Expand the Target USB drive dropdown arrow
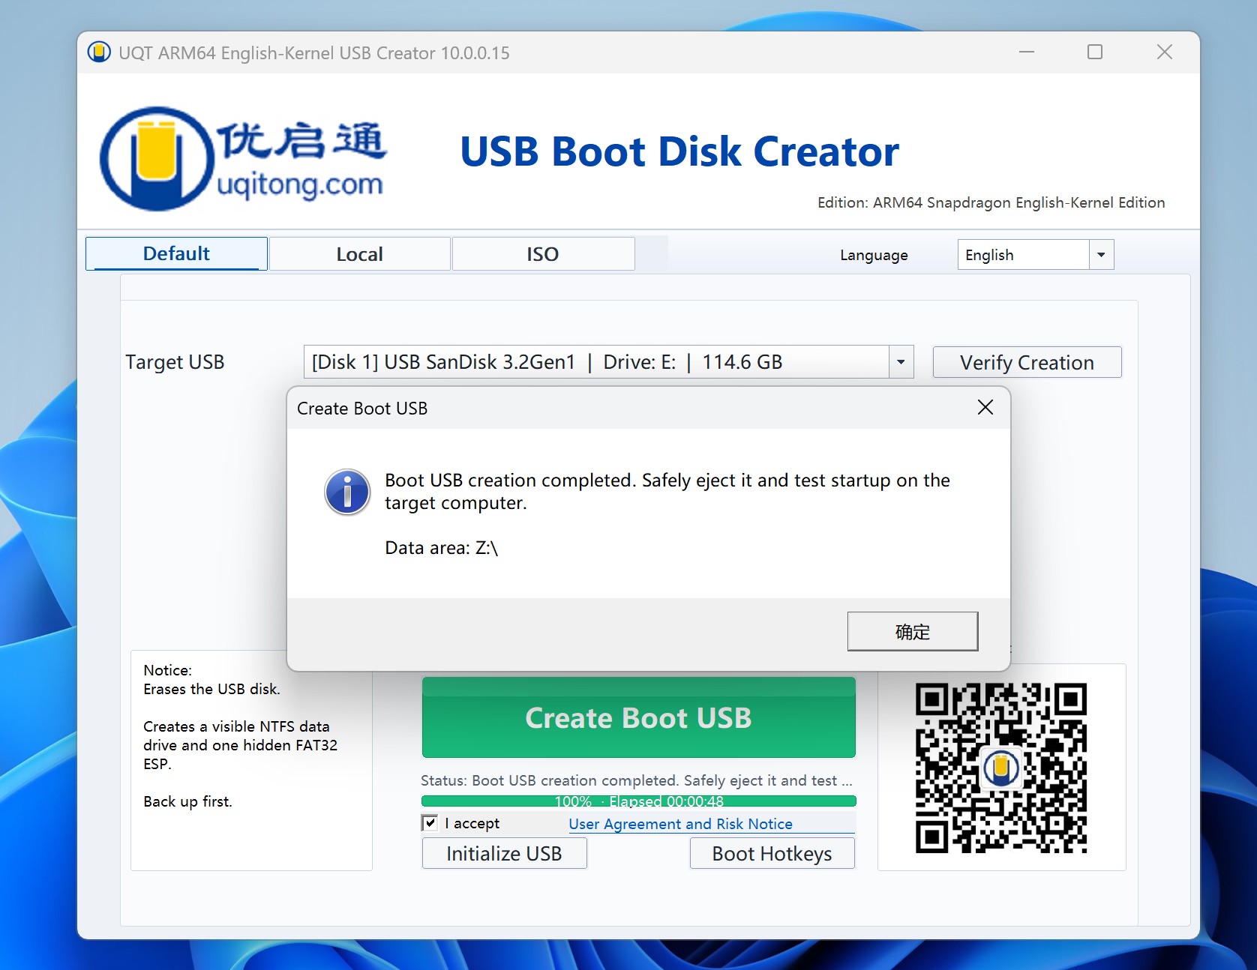1257x970 pixels. (901, 362)
